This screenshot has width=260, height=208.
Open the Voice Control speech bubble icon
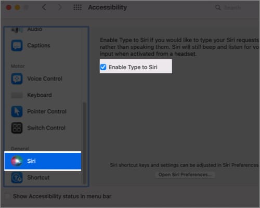(x=17, y=79)
